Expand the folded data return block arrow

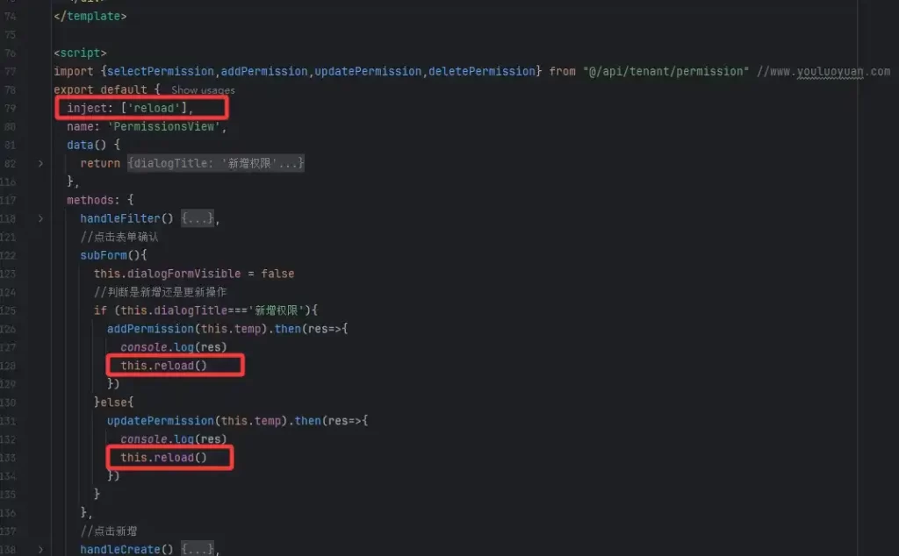[x=40, y=163]
